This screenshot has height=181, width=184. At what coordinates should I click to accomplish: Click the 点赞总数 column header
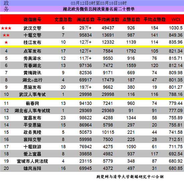point(131,19)
